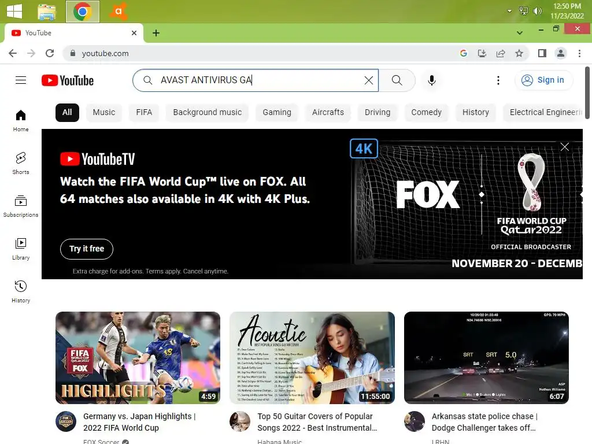The height and width of the screenshot is (444, 592).
Task: Click the Google icon in address bar
Action: click(463, 53)
